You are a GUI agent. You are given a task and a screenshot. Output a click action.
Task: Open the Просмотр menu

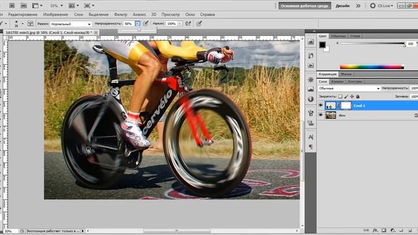[x=170, y=14]
